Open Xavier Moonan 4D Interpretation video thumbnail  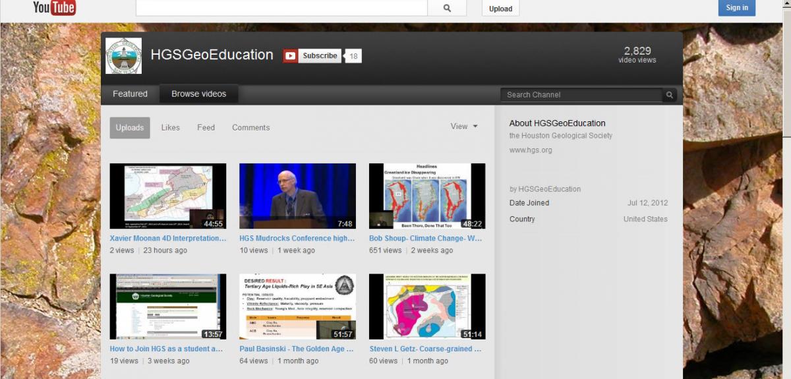coord(168,196)
